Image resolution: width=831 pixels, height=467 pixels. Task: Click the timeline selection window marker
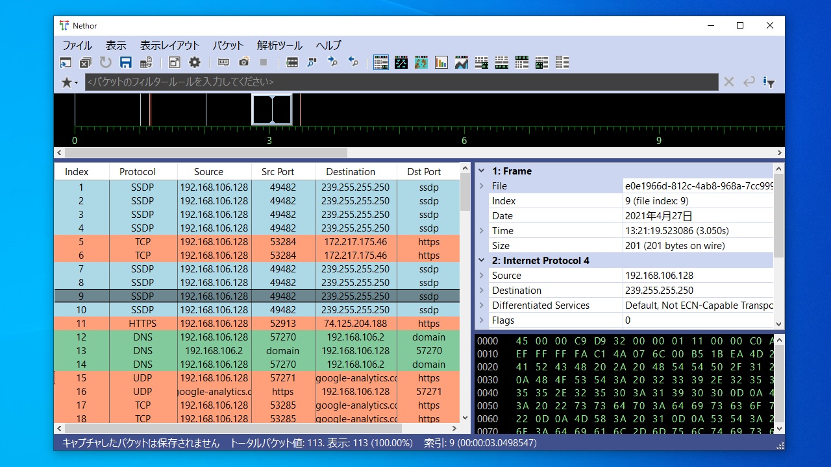point(272,109)
